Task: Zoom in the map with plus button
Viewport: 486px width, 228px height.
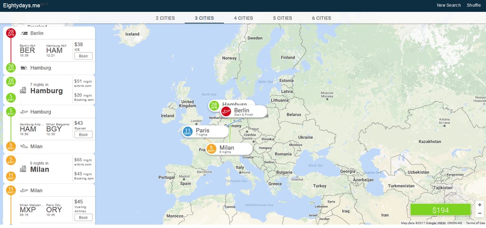Action: (479, 205)
